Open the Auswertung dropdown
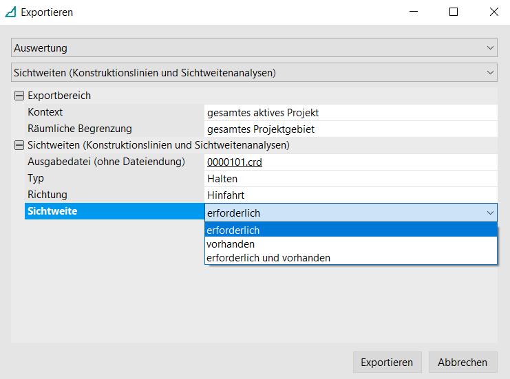The image size is (510, 379). (254, 48)
